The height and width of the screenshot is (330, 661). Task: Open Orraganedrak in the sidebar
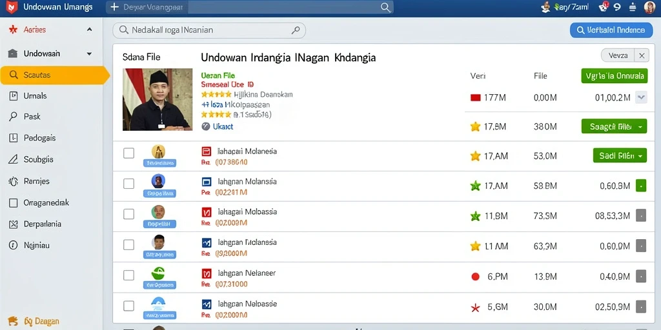pos(46,202)
